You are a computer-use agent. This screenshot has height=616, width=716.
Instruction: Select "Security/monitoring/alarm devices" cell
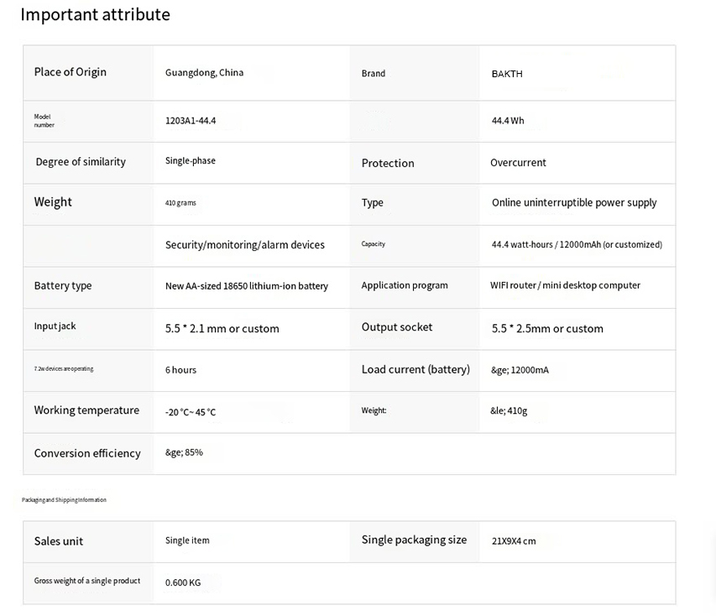coord(245,245)
